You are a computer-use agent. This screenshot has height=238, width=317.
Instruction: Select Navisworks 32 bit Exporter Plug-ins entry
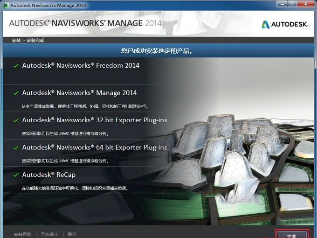click(95, 120)
